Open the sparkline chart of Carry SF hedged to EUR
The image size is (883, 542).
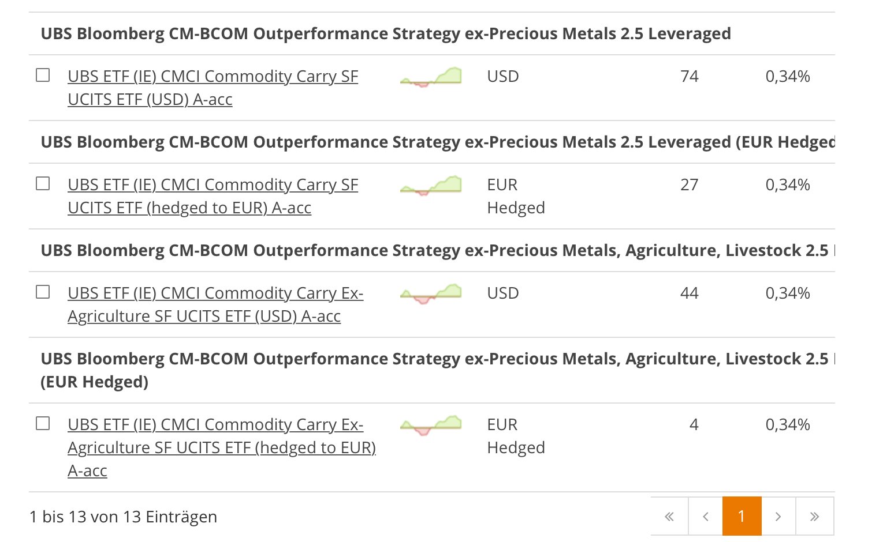(431, 185)
